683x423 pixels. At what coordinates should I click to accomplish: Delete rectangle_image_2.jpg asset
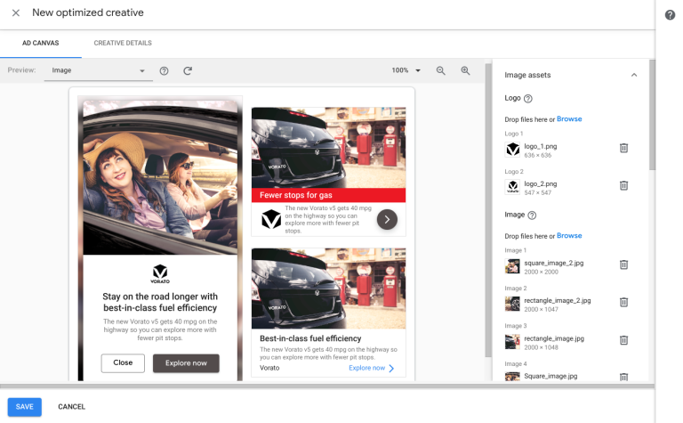623,303
